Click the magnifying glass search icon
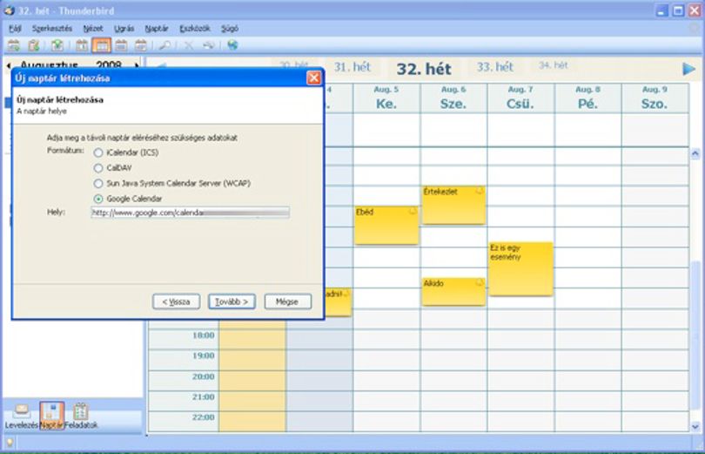This screenshot has height=454, width=705. click(x=165, y=45)
